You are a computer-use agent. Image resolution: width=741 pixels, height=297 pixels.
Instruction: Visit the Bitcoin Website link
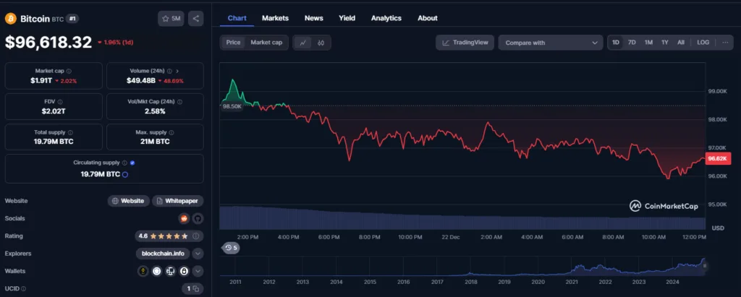point(129,201)
